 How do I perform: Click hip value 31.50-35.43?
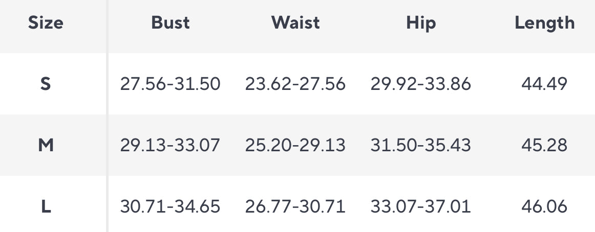(420, 146)
